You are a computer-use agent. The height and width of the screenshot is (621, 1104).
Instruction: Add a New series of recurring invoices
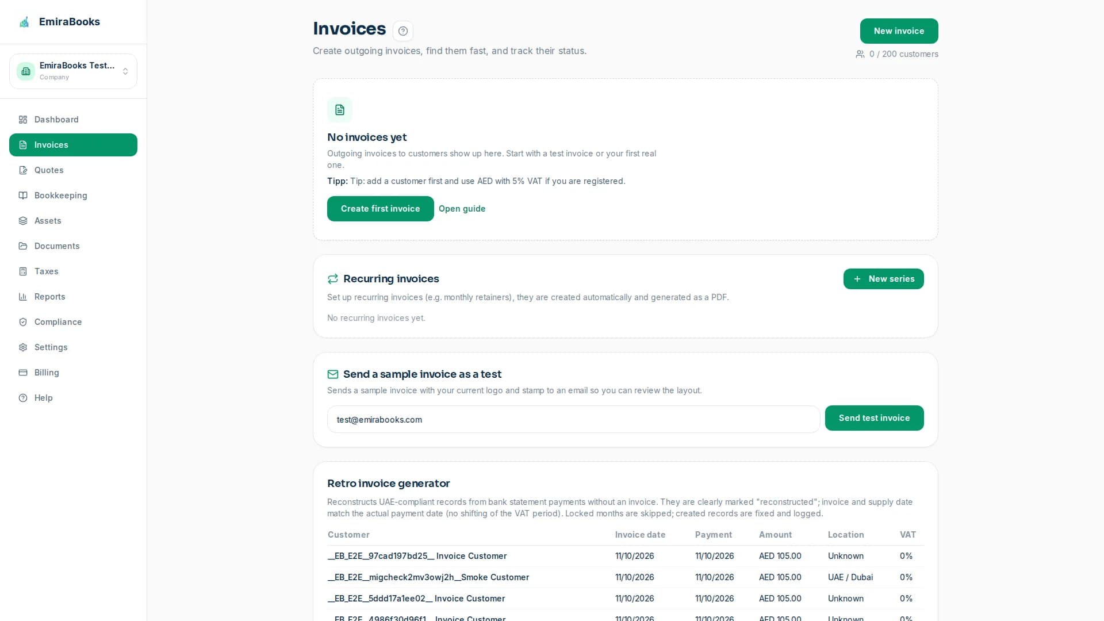click(883, 279)
